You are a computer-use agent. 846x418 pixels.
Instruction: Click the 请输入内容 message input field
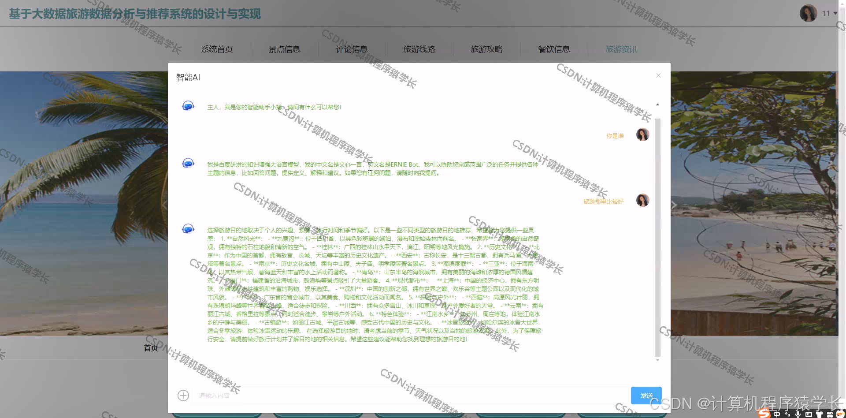[x=411, y=396]
